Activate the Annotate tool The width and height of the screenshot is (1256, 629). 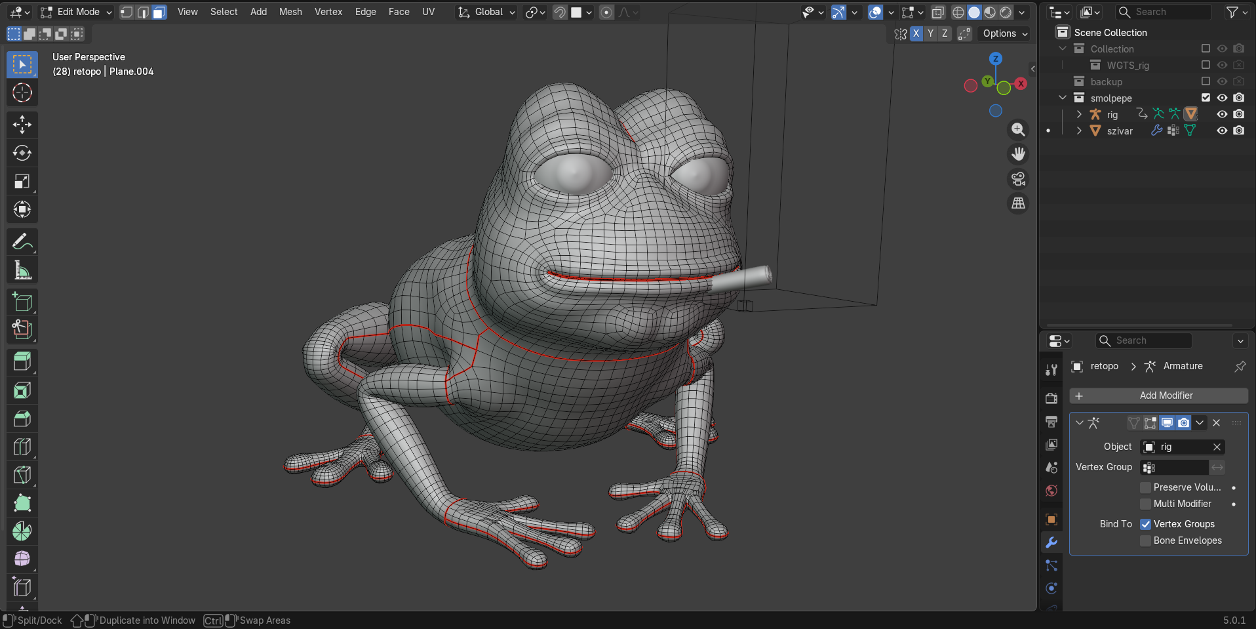pyautogui.click(x=22, y=242)
